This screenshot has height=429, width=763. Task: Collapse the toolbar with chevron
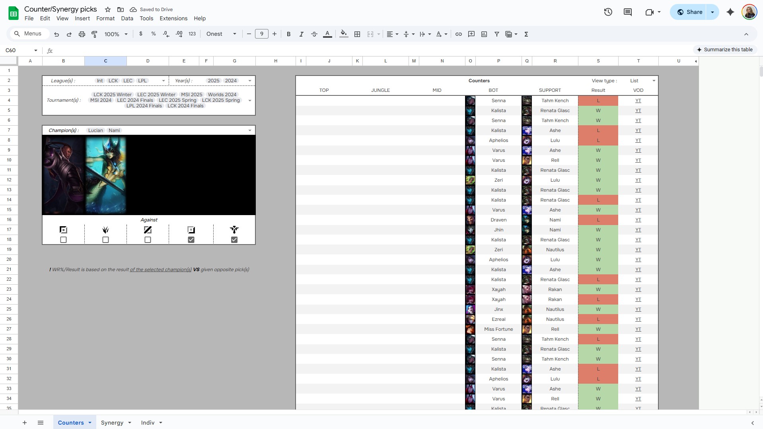[746, 34]
